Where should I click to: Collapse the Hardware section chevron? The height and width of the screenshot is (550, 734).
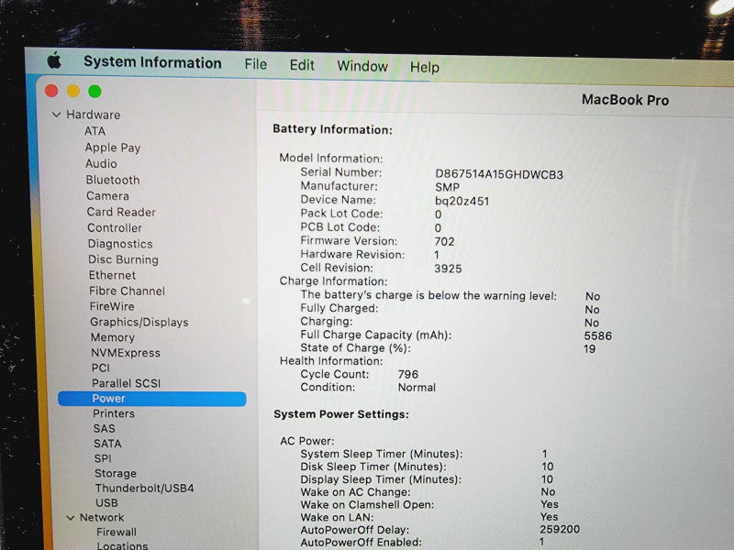[x=56, y=115]
